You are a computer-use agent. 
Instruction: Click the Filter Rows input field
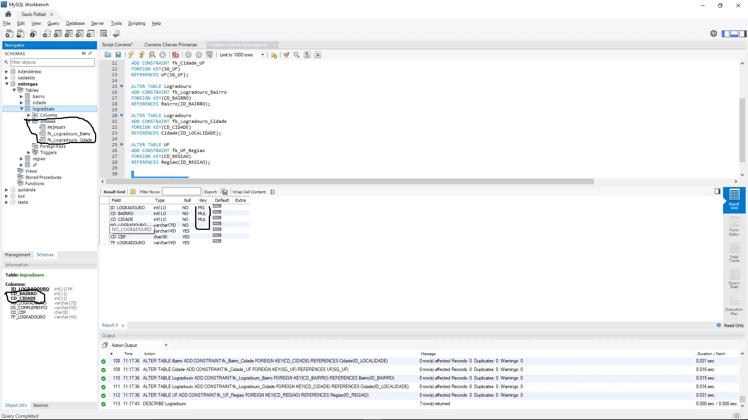(x=181, y=192)
